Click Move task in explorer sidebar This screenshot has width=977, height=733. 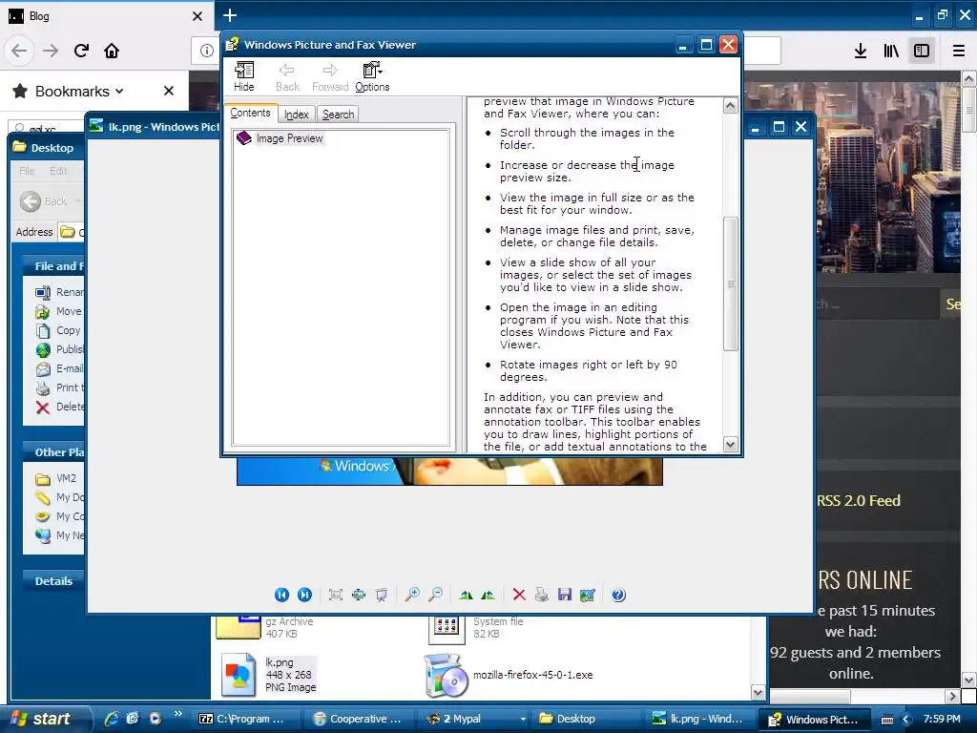click(59, 311)
